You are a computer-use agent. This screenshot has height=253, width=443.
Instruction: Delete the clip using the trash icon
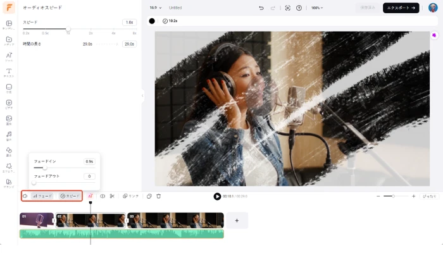[x=158, y=196]
